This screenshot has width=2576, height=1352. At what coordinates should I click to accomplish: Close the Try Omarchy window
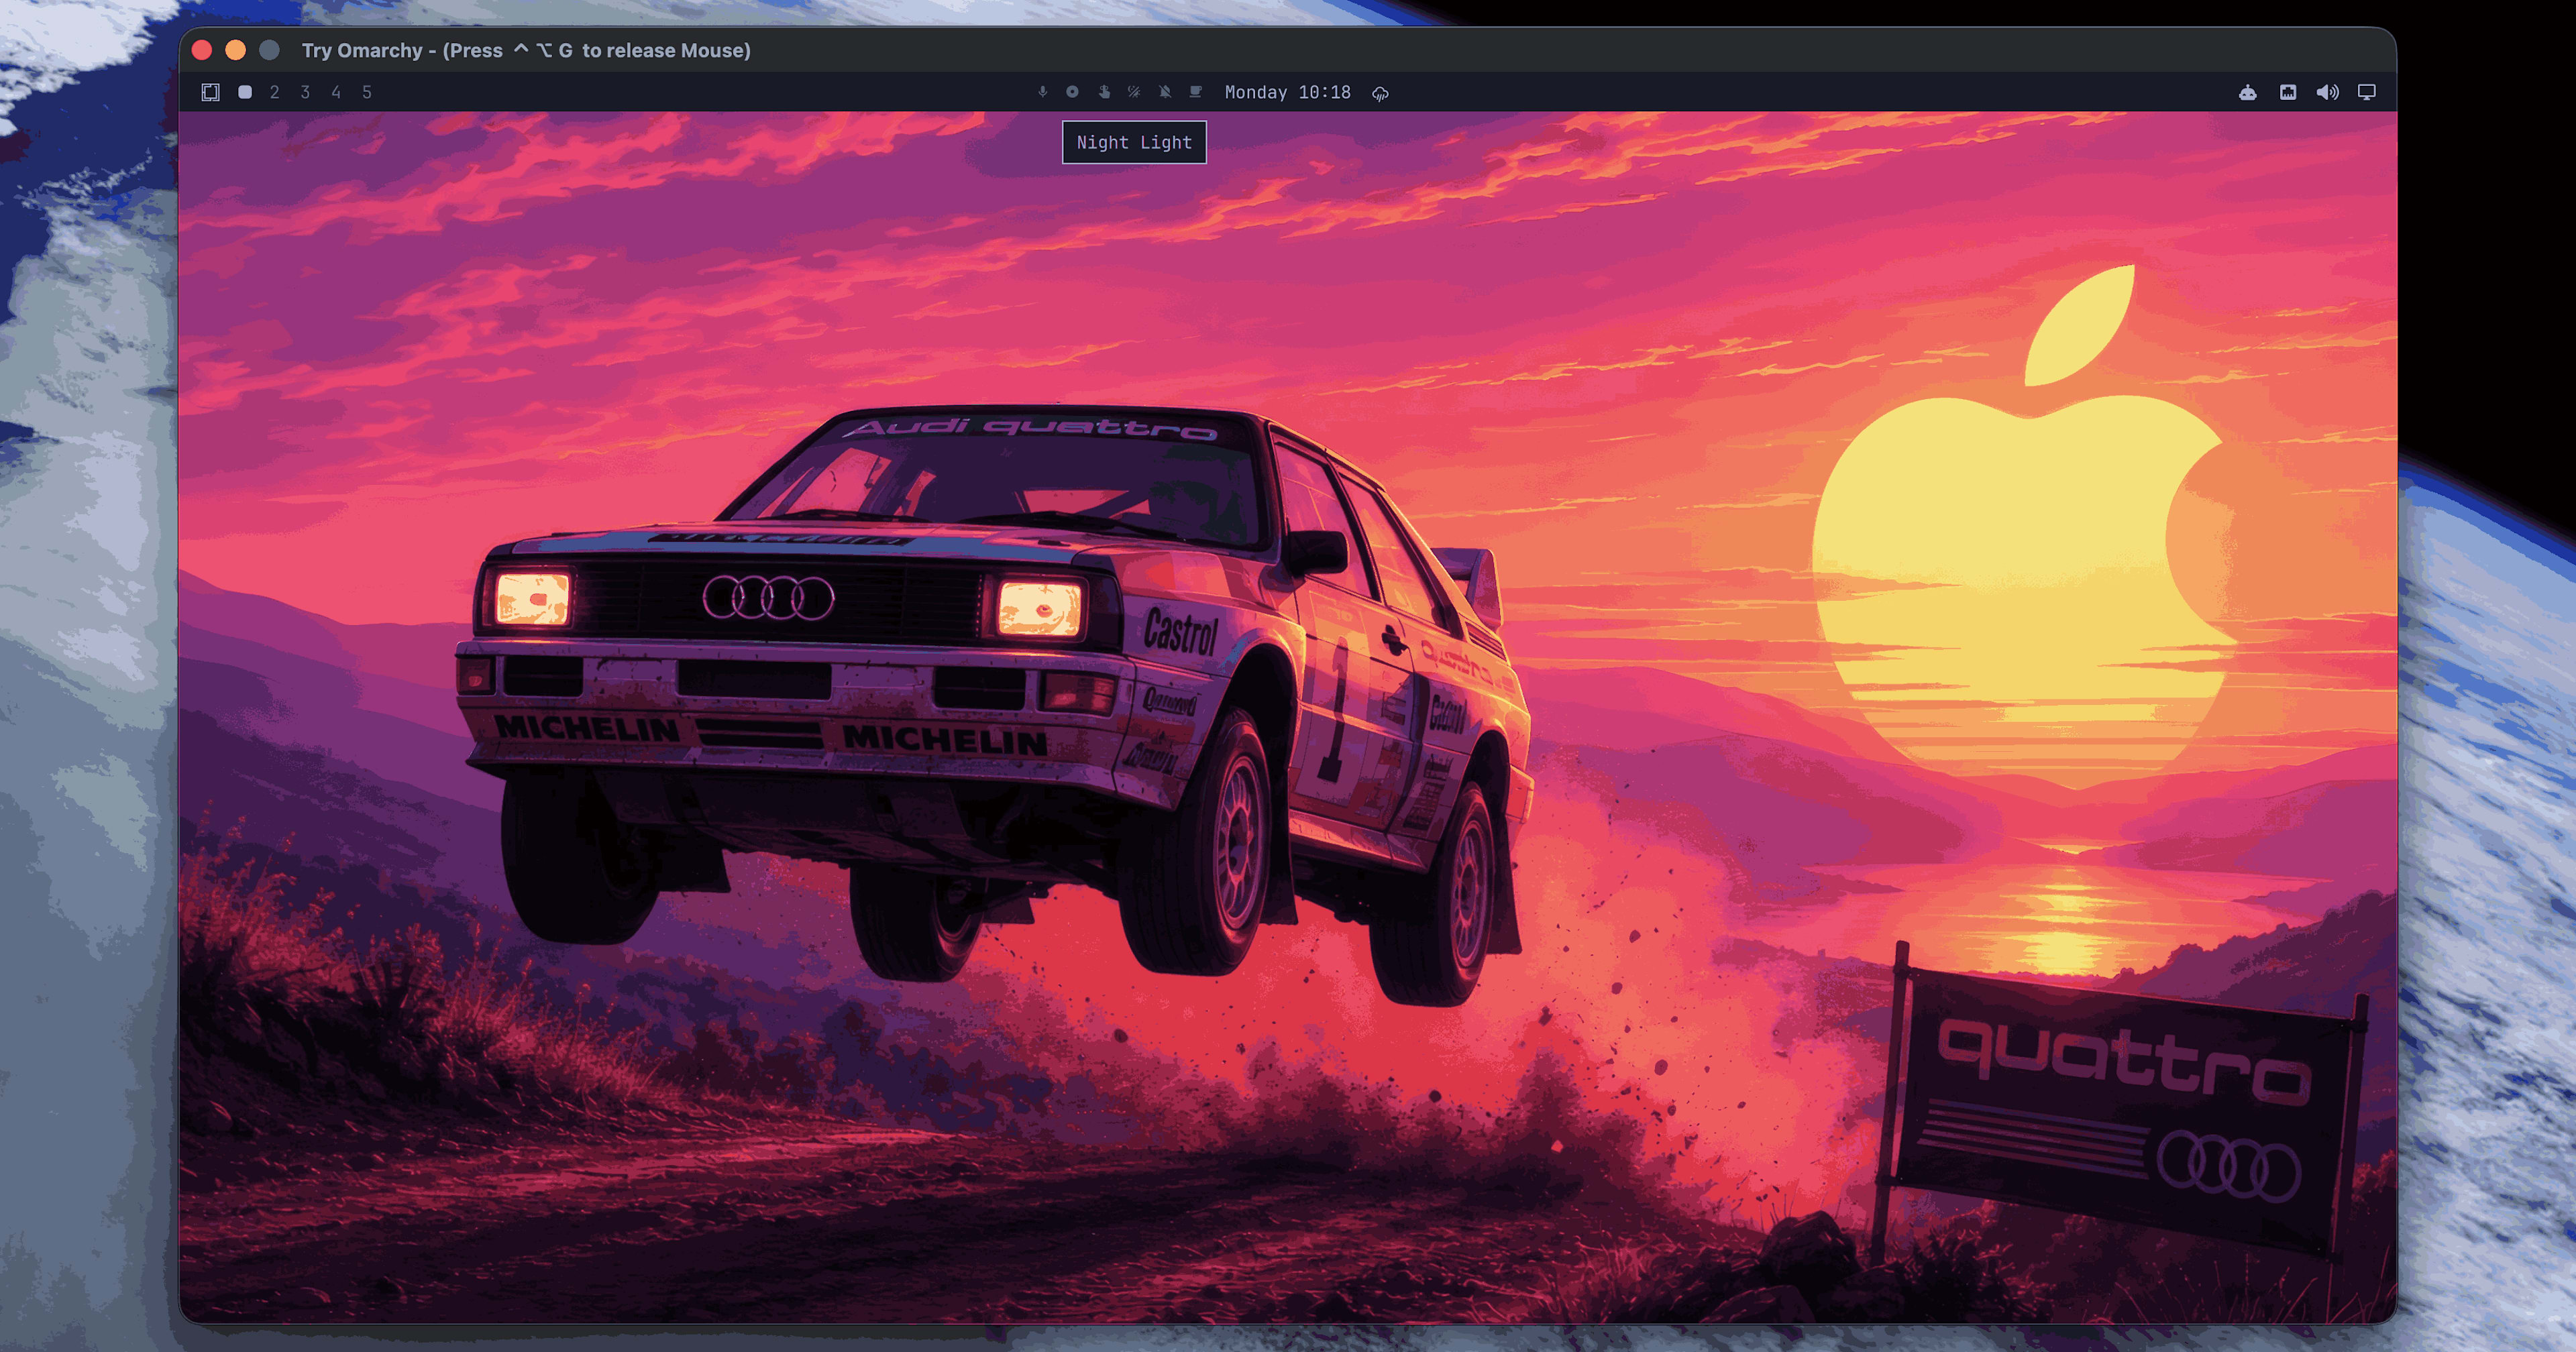pos(202,50)
